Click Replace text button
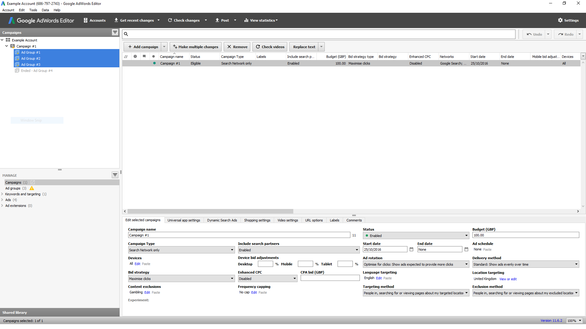 pyautogui.click(x=304, y=47)
